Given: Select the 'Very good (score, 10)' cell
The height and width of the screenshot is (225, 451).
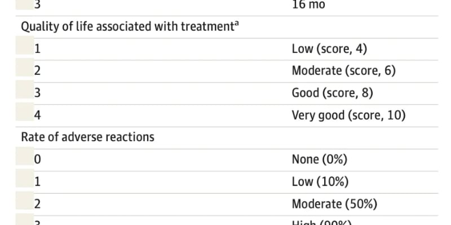Looking at the screenshot, I should [348, 115].
